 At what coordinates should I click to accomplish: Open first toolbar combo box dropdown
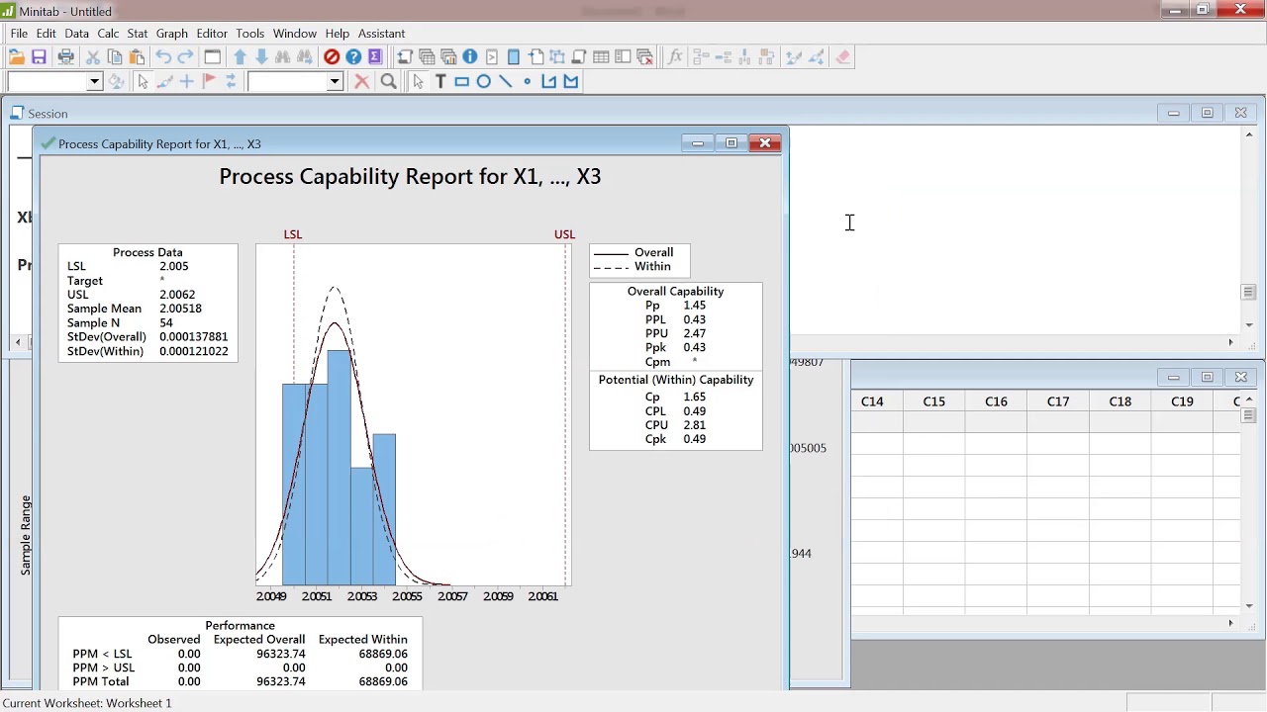point(95,82)
